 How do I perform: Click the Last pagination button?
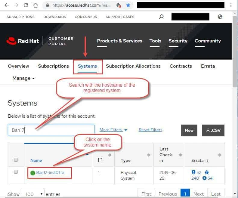(x=216, y=194)
